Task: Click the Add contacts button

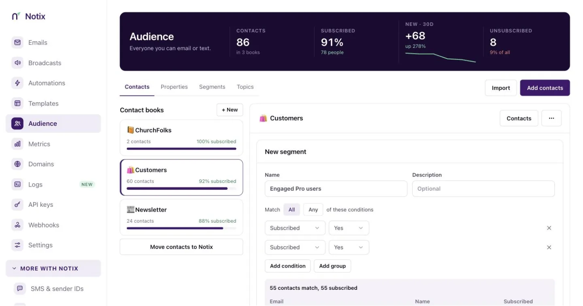Action: tap(545, 88)
